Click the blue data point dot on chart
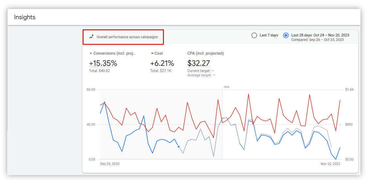 pos(179,147)
